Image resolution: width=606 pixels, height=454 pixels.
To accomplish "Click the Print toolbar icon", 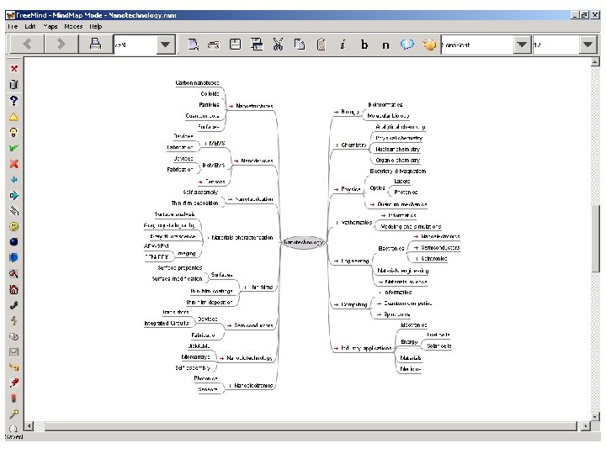I will click(x=95, y=45).
